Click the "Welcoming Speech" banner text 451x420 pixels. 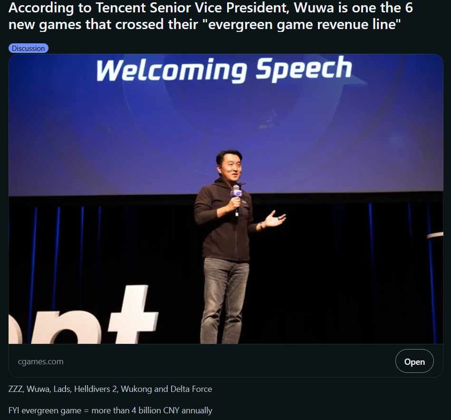click(224, 69)
